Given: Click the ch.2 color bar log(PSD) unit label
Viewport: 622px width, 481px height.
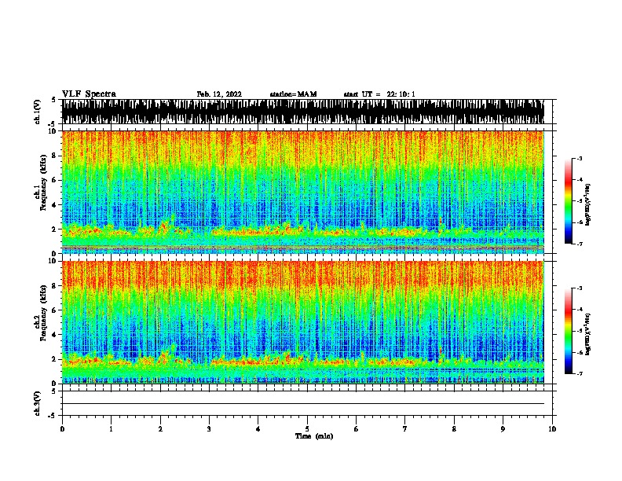Looking at the screenshot, I should [588, 334].
